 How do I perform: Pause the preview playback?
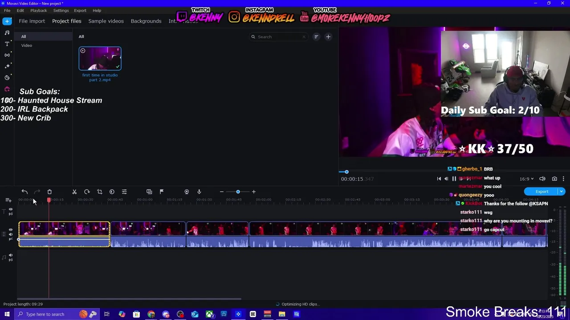[454, 179]
